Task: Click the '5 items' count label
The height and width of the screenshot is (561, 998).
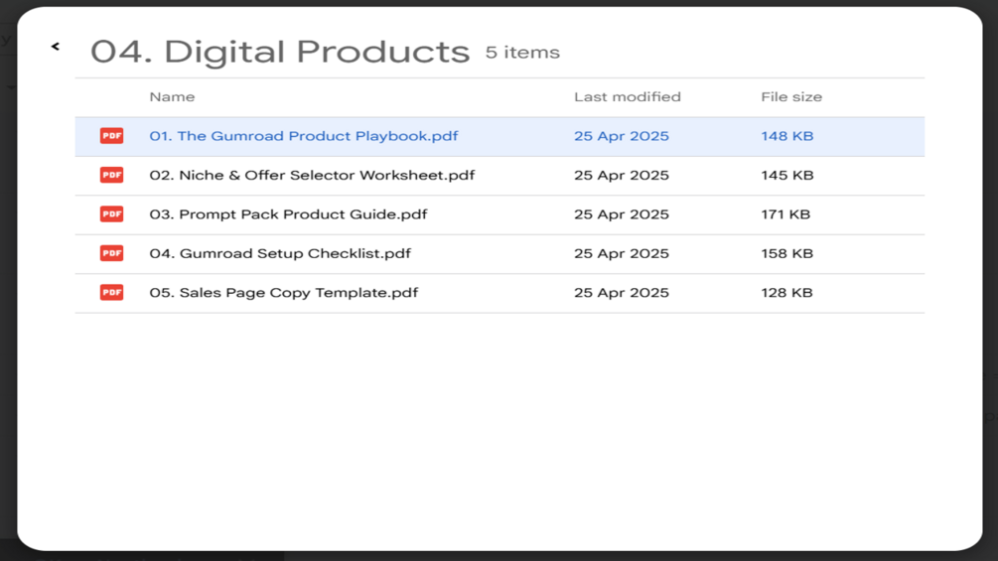Action: tap(522, 53)
